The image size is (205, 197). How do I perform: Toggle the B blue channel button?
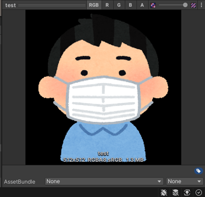(130, 5)
